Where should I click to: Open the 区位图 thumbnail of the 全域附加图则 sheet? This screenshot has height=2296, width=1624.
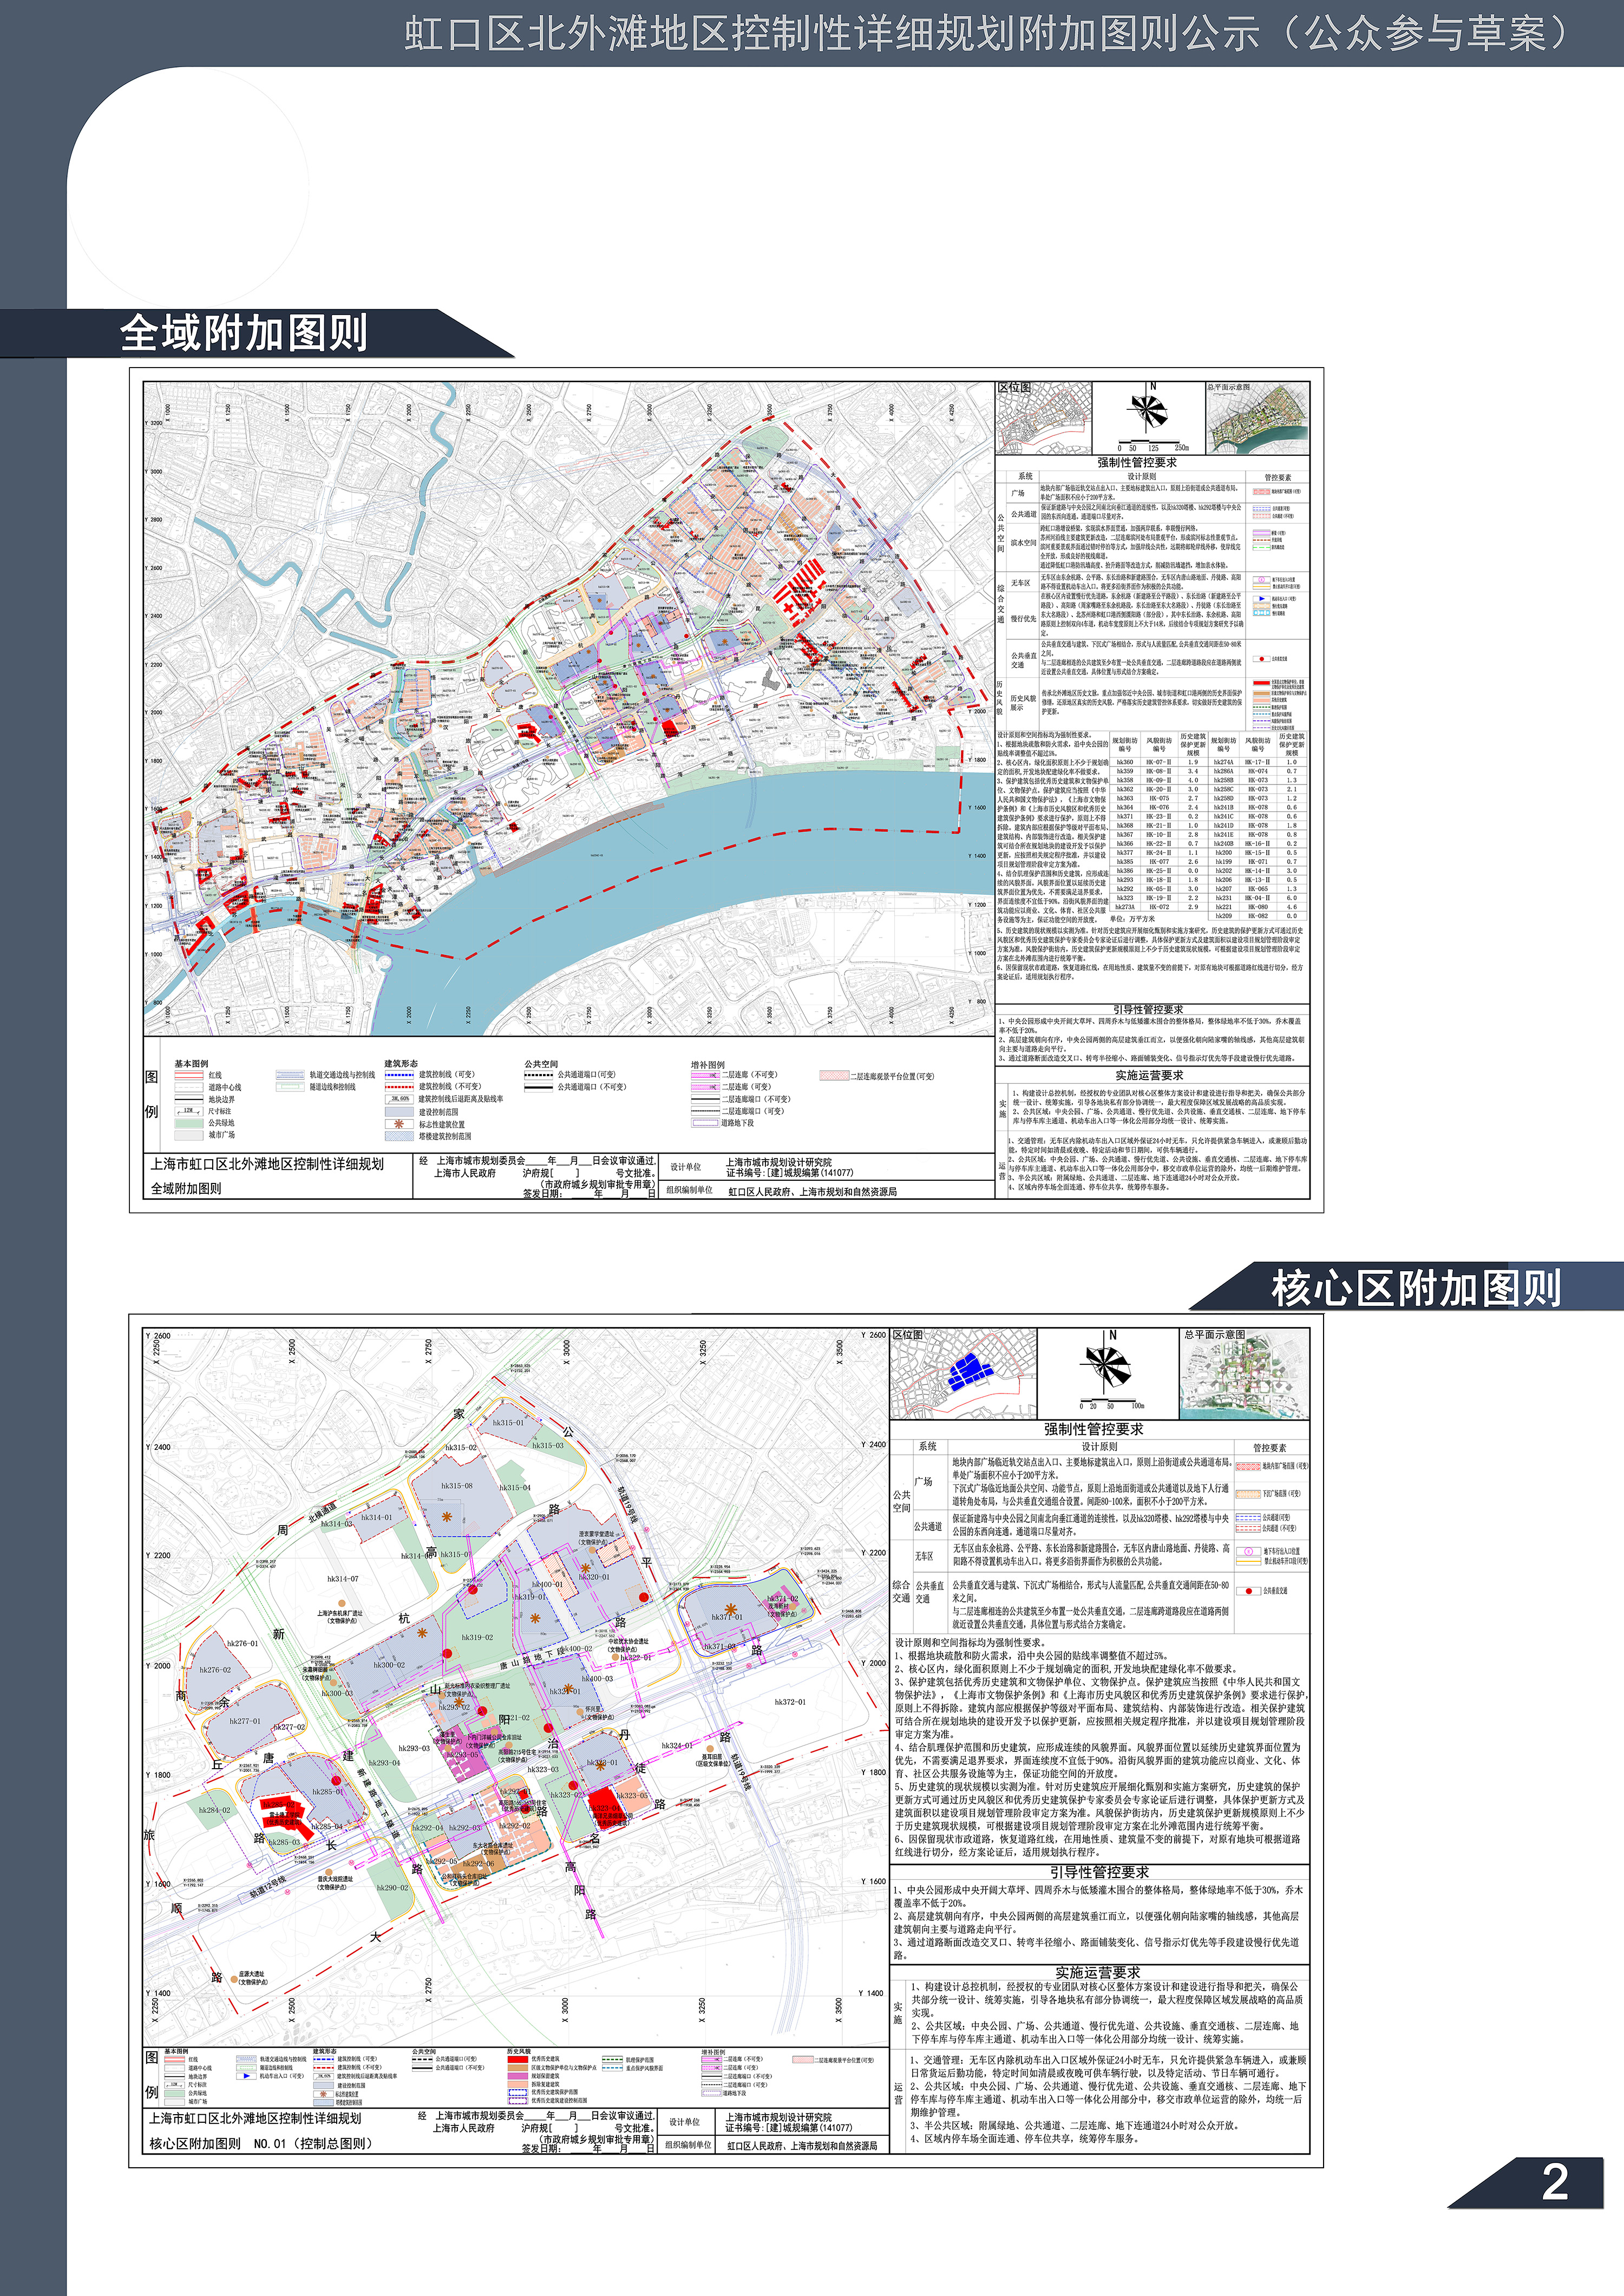(x=1044, y=418)
